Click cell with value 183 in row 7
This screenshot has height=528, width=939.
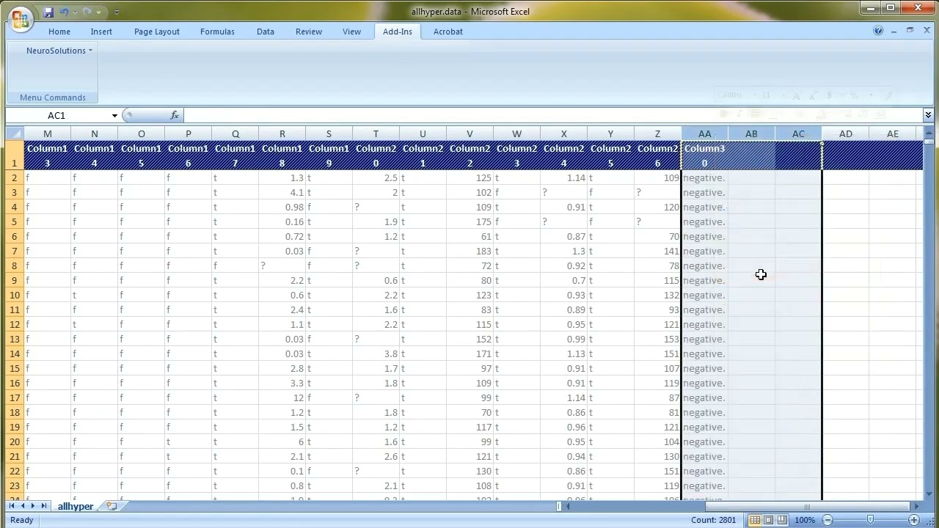pos(470,251)
